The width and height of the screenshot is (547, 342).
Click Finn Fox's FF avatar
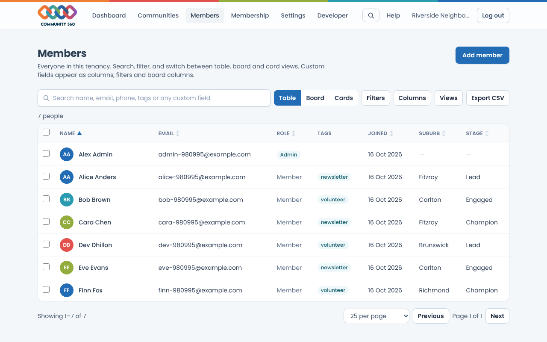pos(67,290)
